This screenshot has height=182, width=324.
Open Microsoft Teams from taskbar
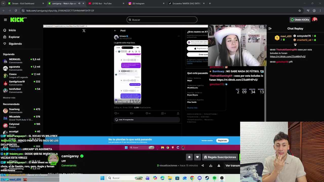pyautogui.click(x=148, y=178)
